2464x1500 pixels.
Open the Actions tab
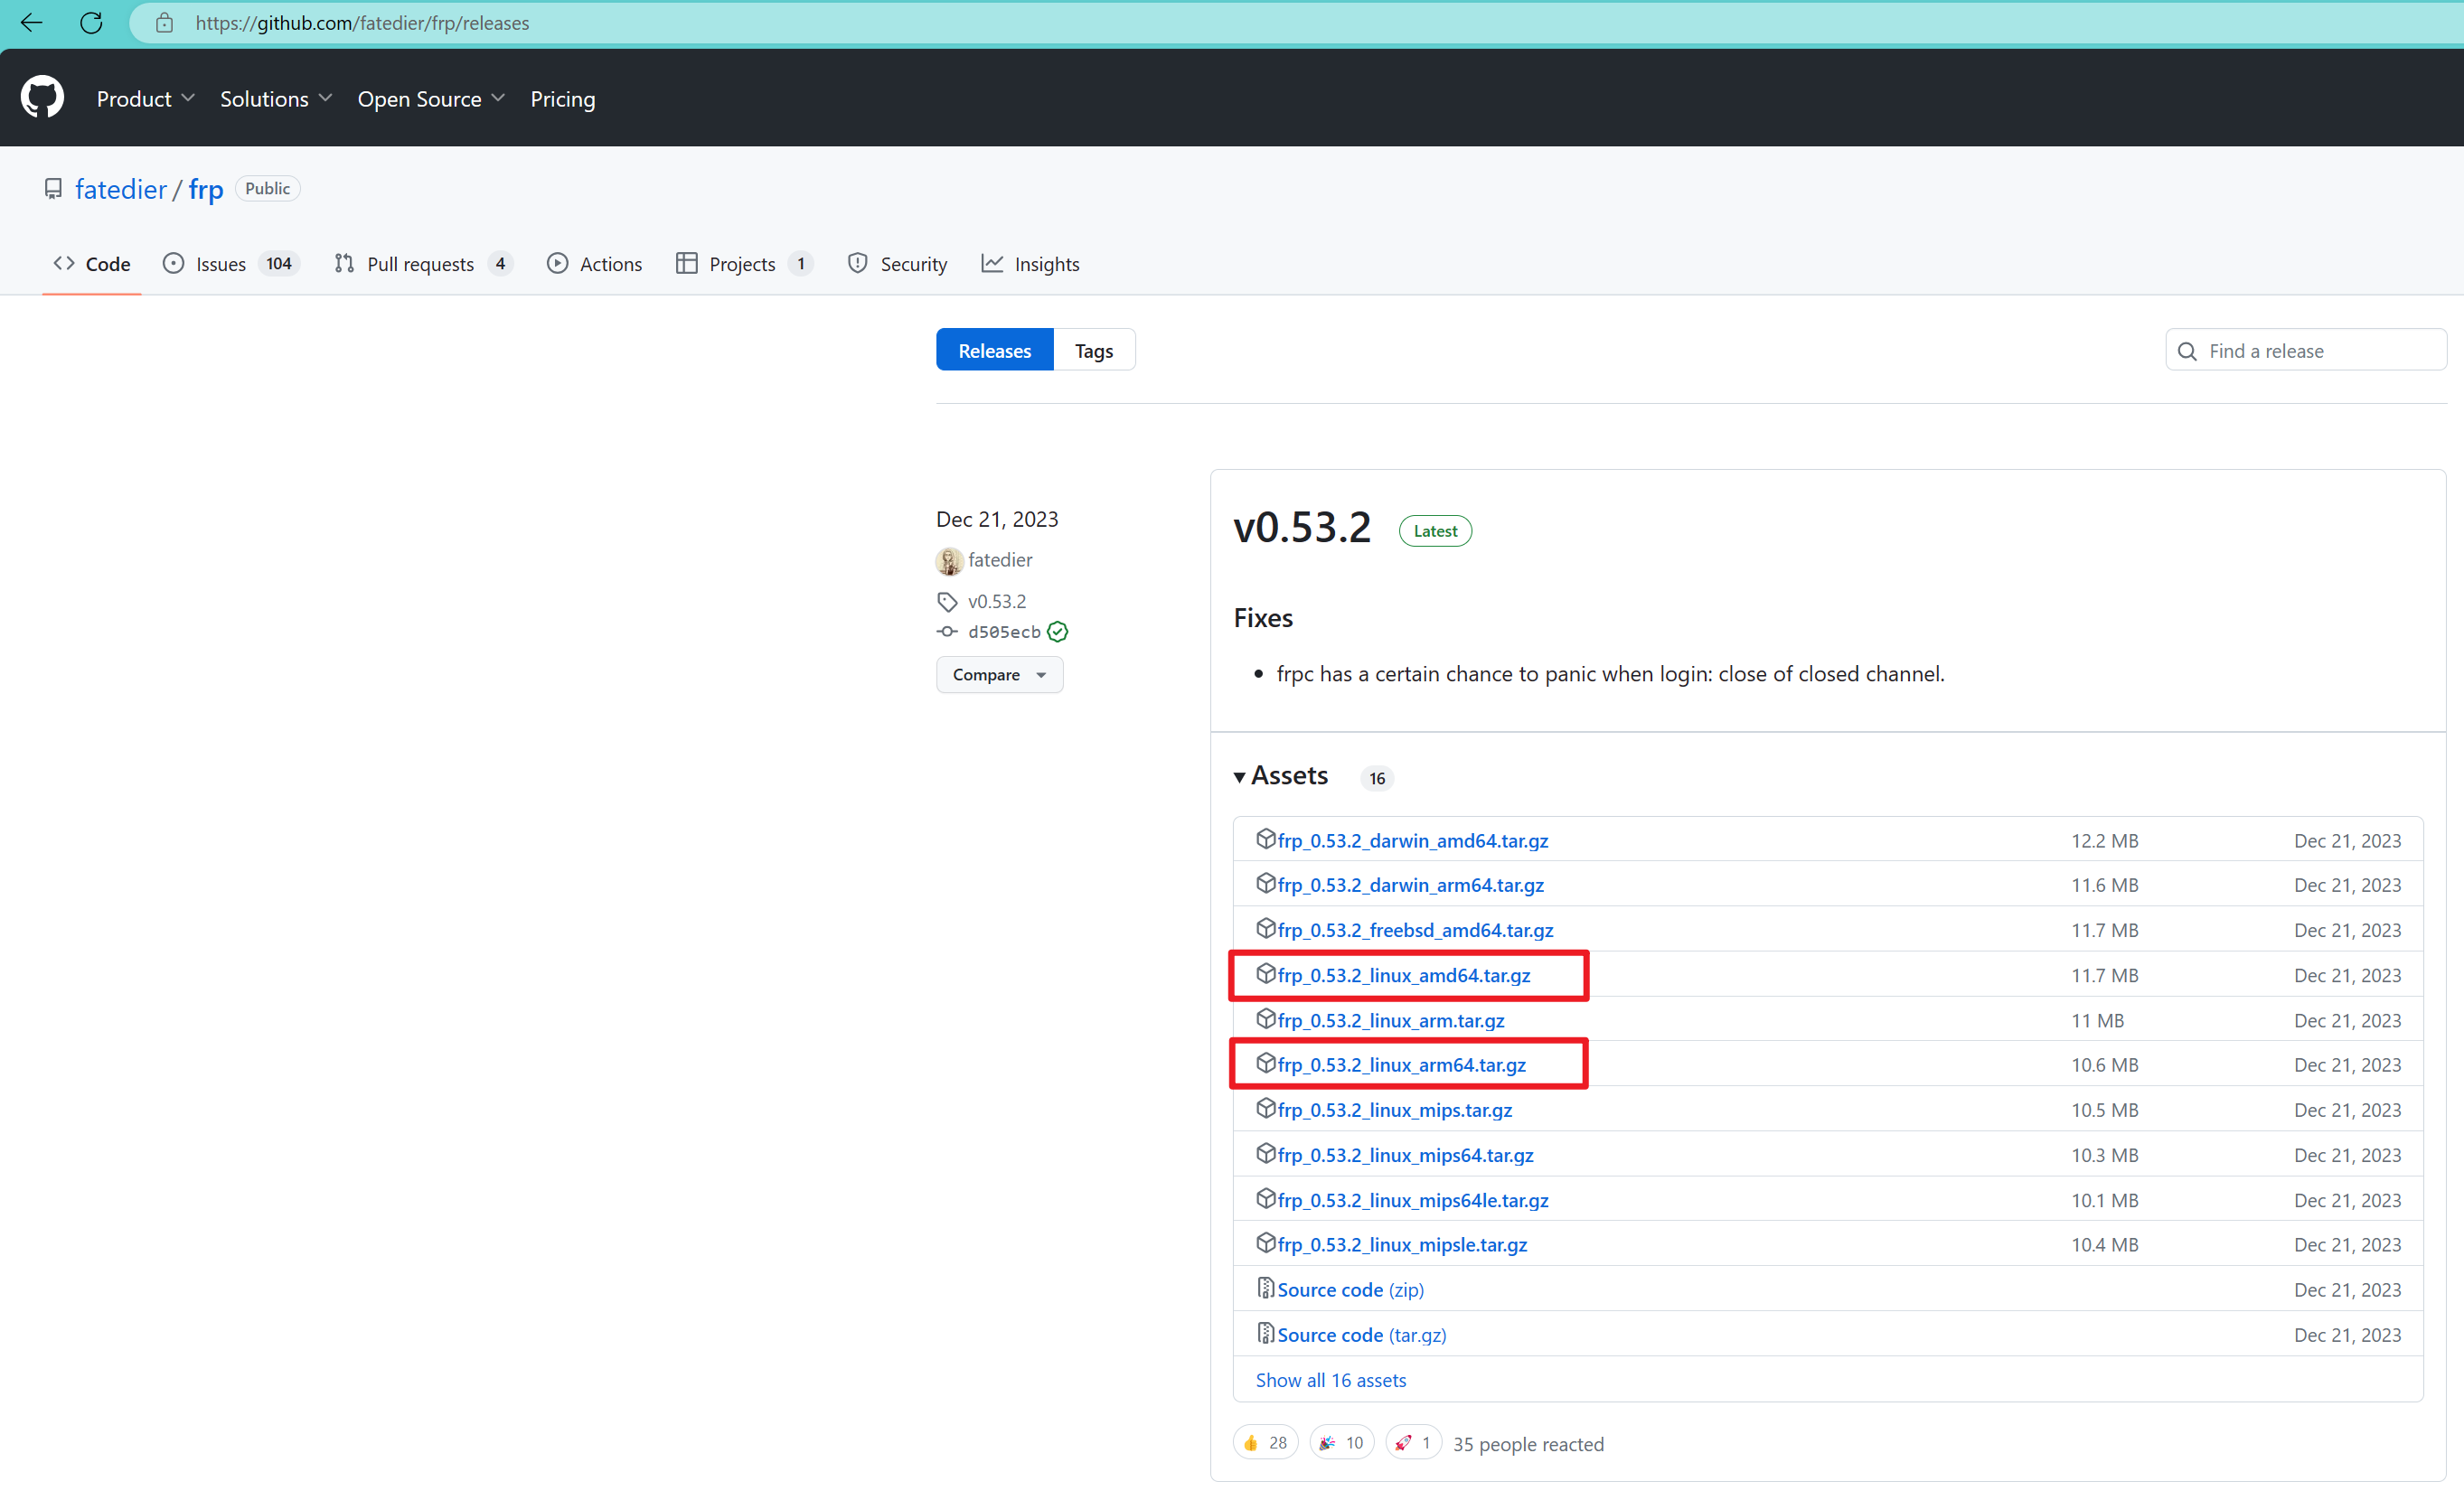(x=595, y=264)
